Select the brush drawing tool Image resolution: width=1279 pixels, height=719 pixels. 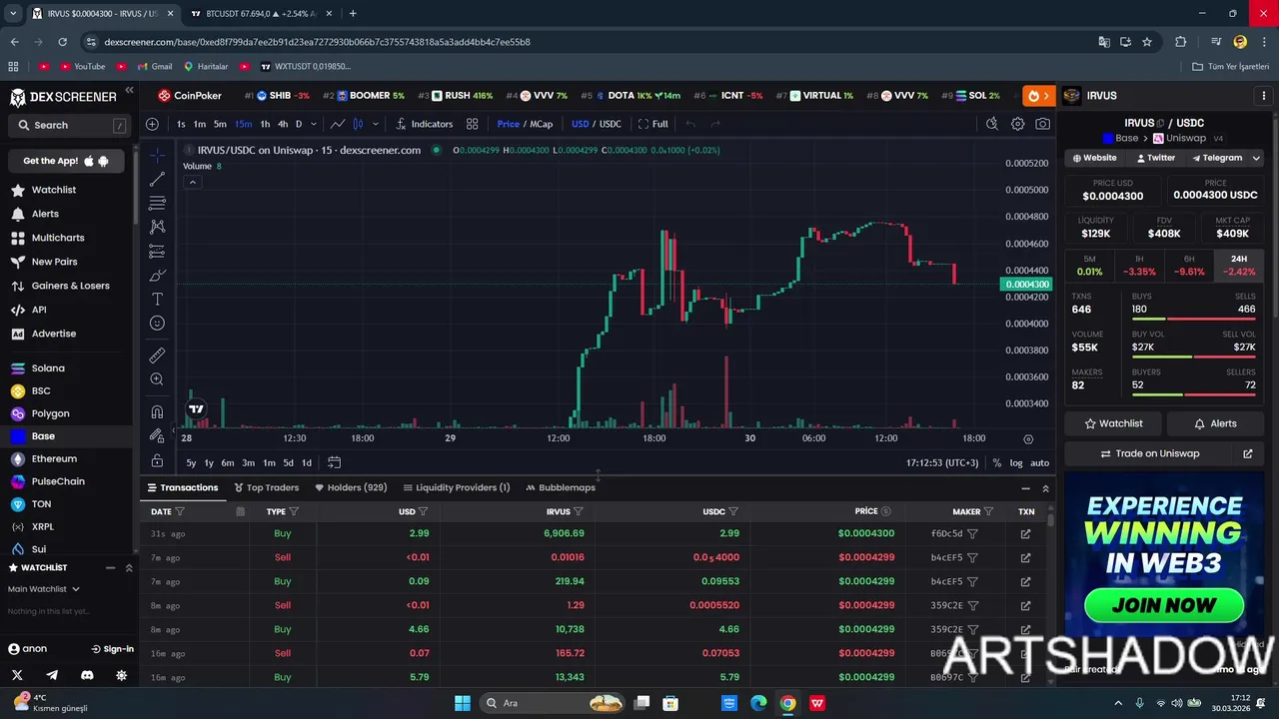tap(157, 275)
